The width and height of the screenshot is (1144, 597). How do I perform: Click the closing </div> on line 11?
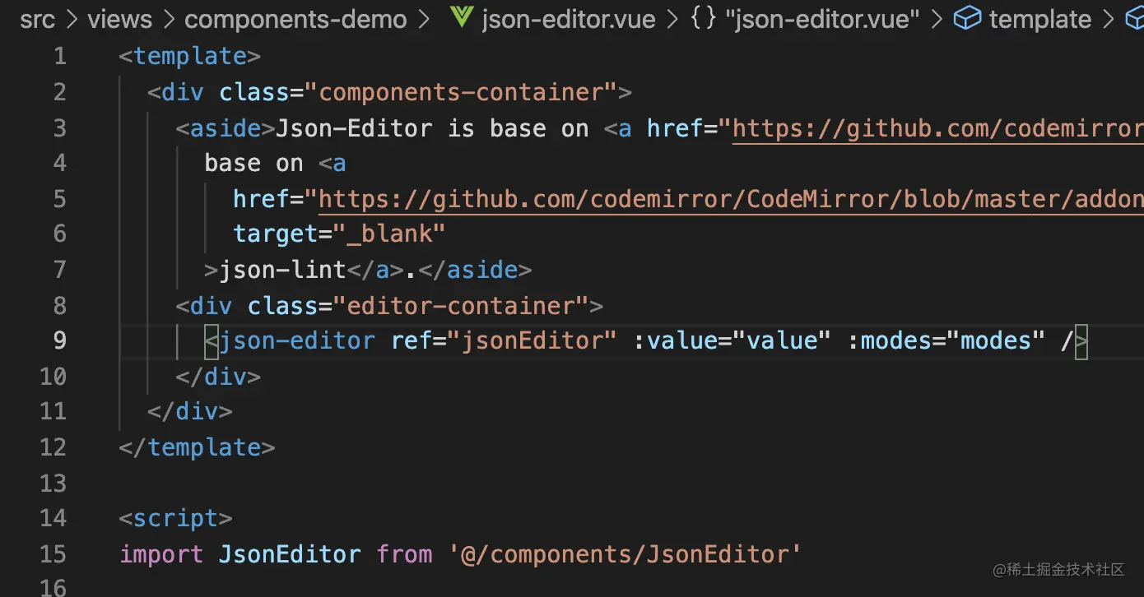pyautogui.click(x=190, y=411)
